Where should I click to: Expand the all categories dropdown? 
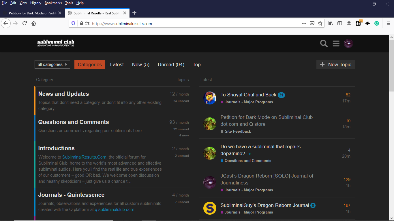[52, 64]
